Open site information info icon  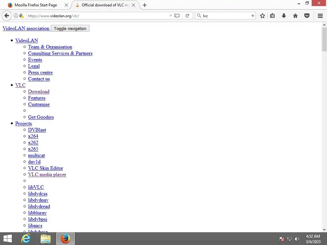(16, 16)
